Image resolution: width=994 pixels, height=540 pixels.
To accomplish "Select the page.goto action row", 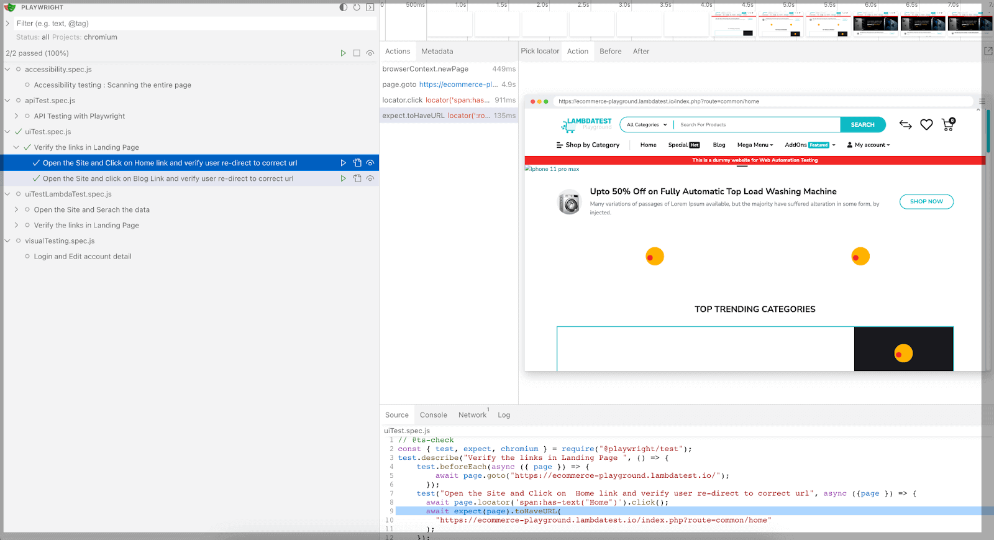I will pyautogui.click(x=449, y=85).
